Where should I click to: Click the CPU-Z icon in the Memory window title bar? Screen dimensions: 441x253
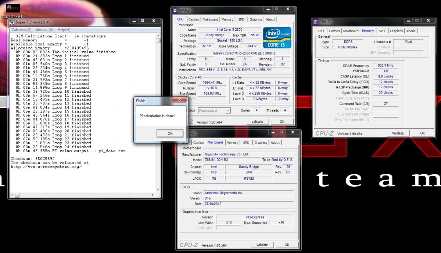pos(315,22)
